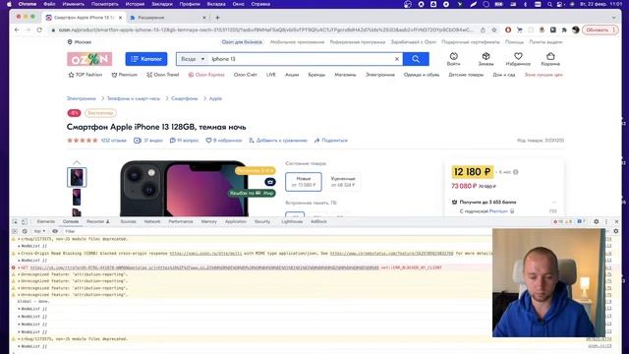629x354 pixels.
Task: Click the console live expression eye icon
Action: pos(55,231)
